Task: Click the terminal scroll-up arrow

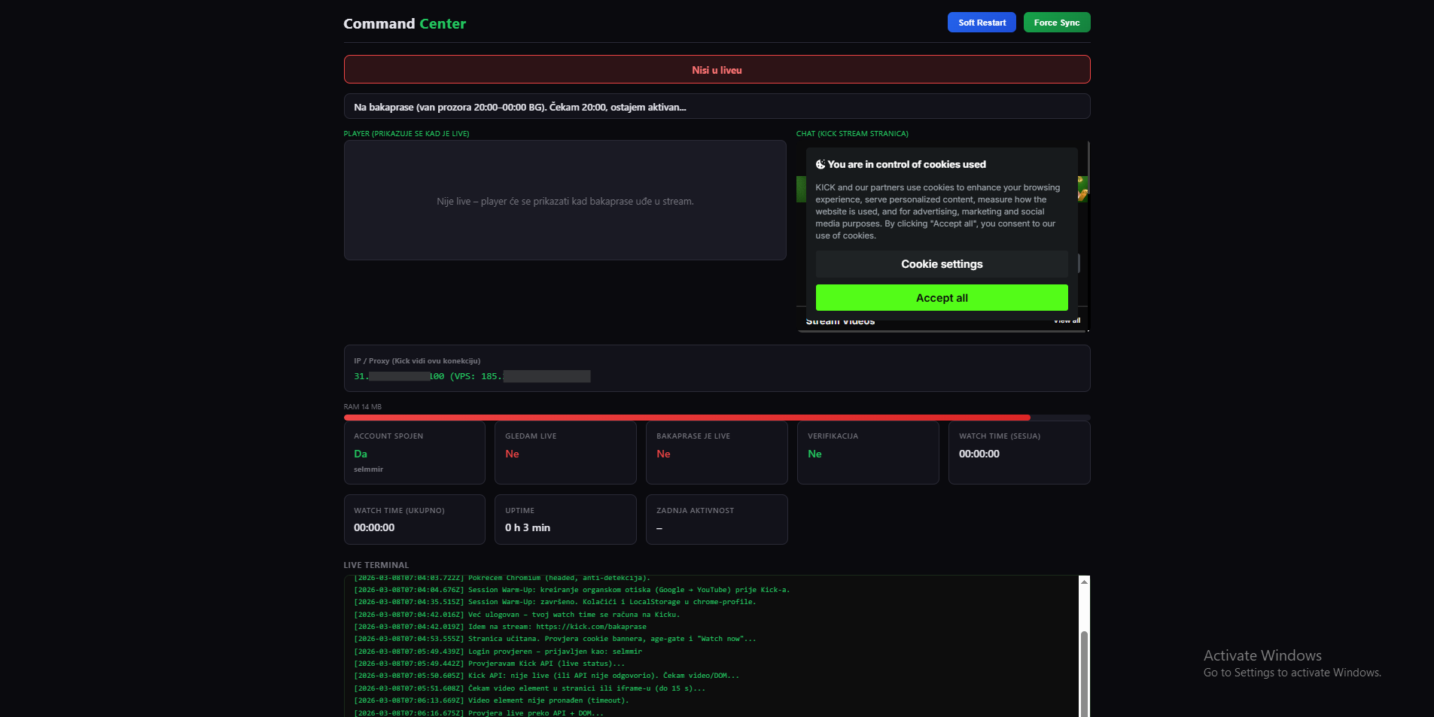Action: click(1084, 582)
